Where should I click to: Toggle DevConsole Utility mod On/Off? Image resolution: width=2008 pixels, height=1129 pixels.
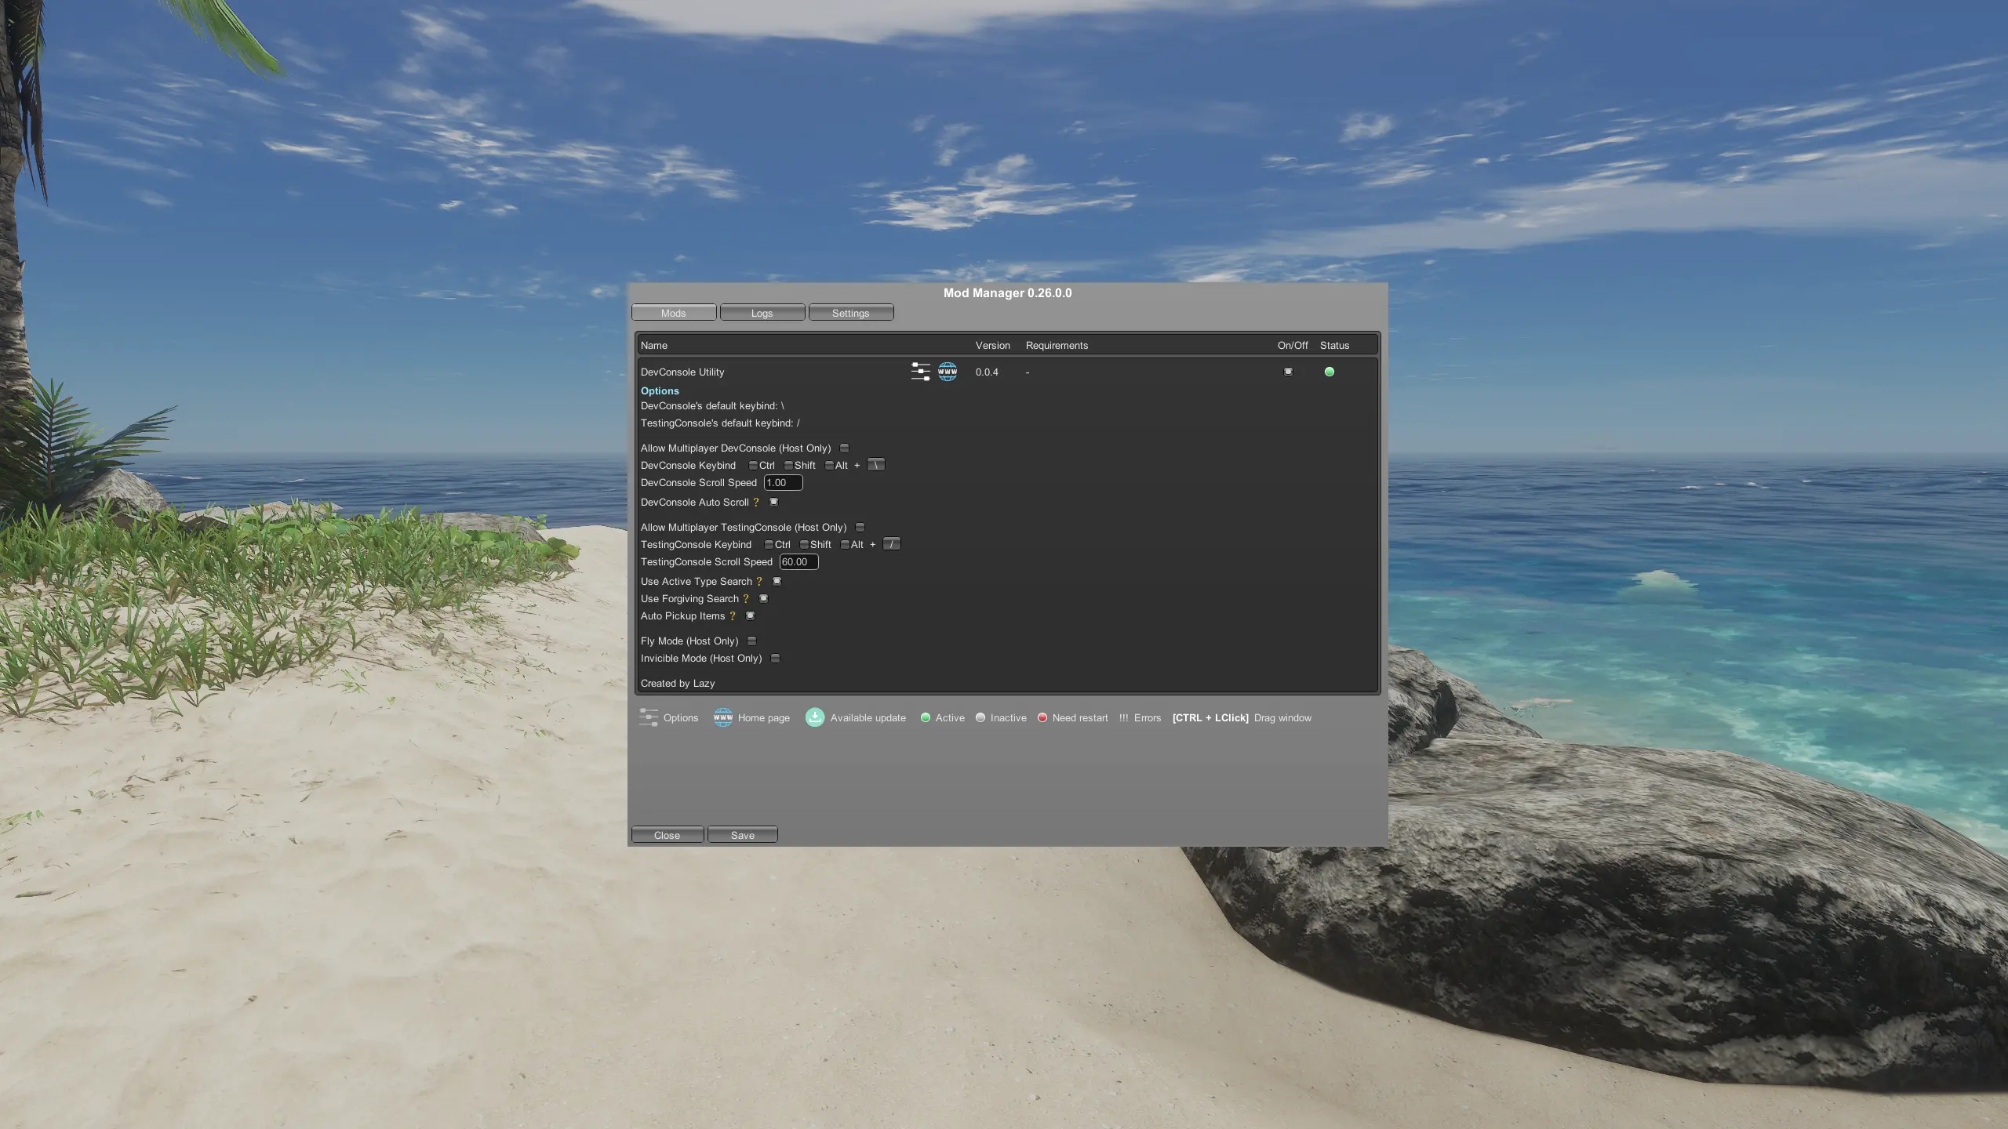(1288, 372)
